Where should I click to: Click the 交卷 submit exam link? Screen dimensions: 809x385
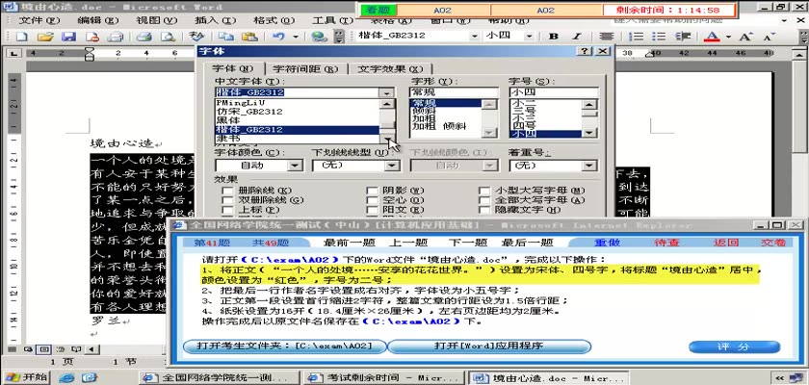click(772, 243)
